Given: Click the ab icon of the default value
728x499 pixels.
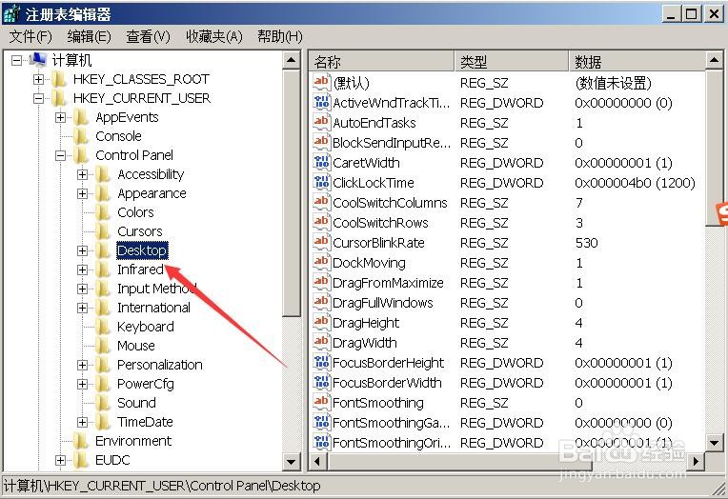Looking at the screenshot, I should click(321, 83).
